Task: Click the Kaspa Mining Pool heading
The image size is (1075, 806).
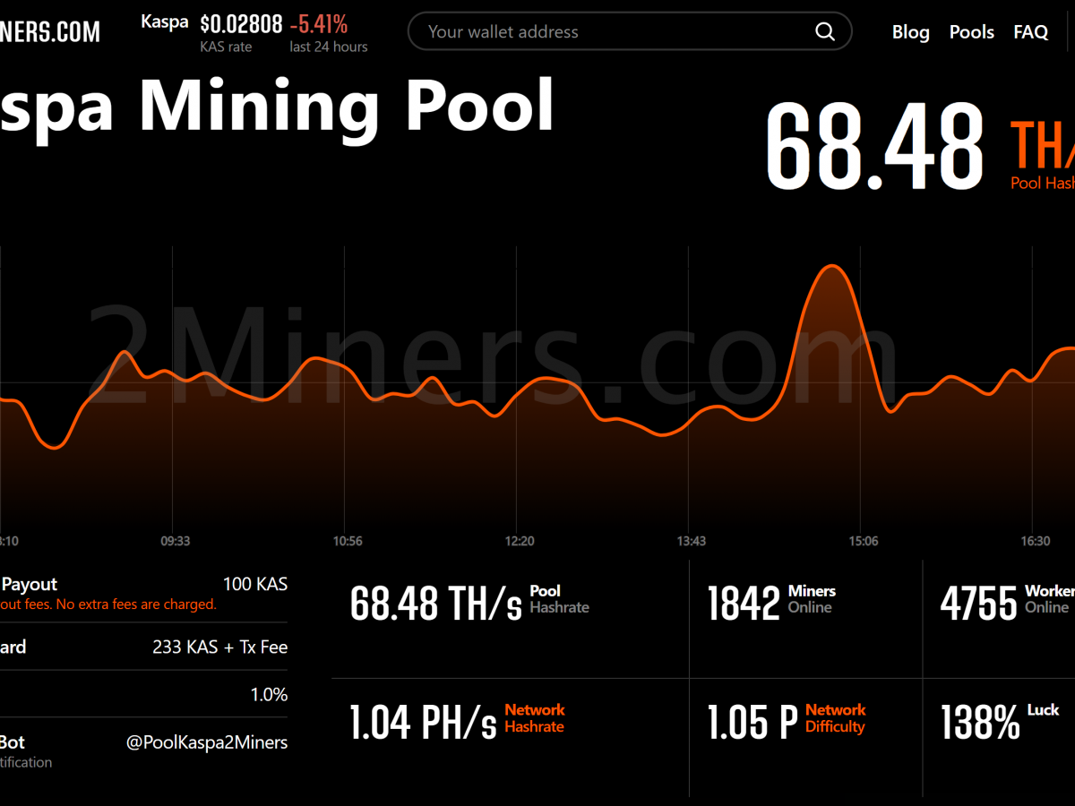Action: (x=278, y=106)
